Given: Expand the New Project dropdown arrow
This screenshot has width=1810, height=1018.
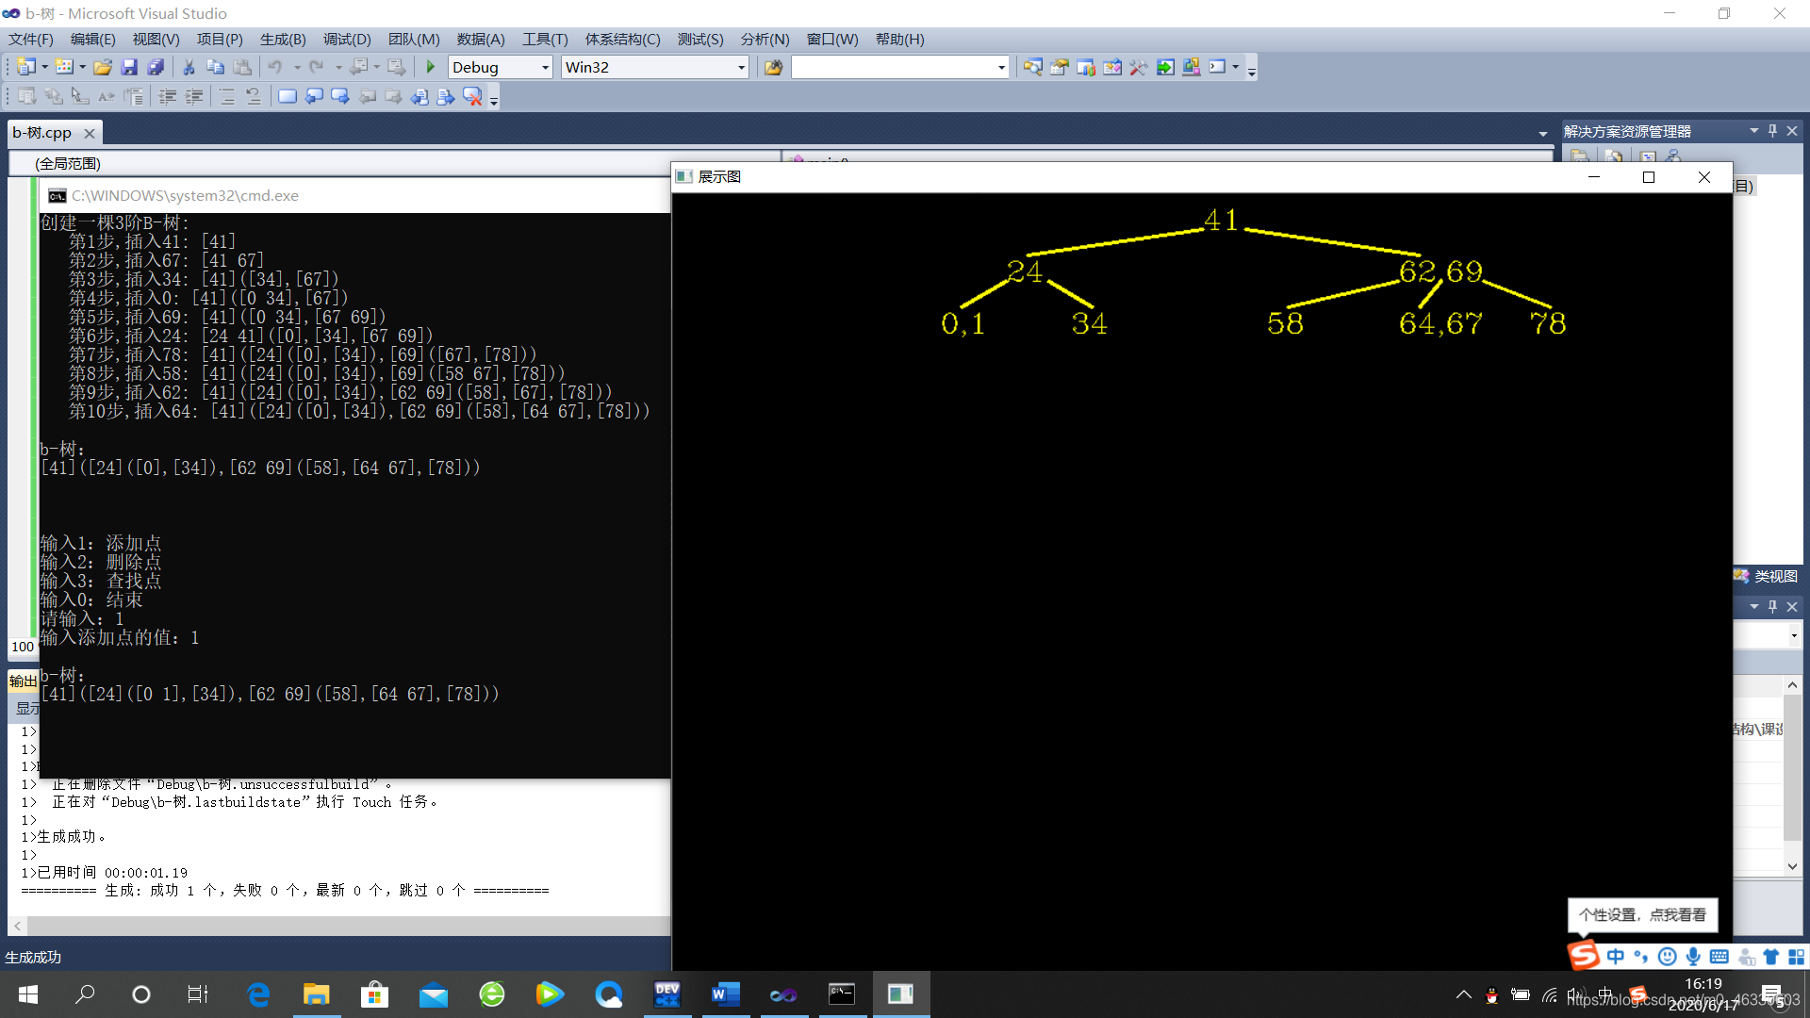Looking at the screenshot, I should [x=44, y=67].
